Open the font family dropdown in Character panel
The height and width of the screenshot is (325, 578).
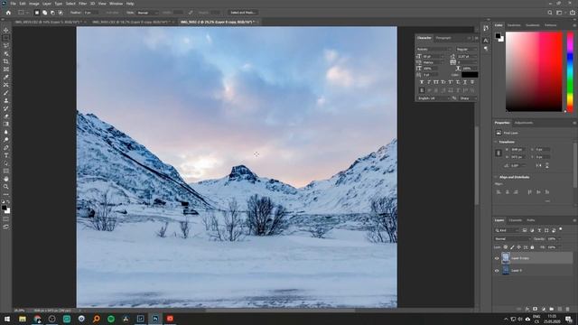[x=433, y=49]
